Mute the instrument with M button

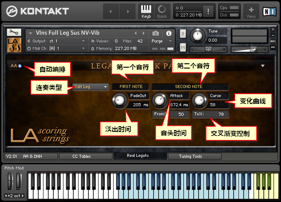click(183, 48)
